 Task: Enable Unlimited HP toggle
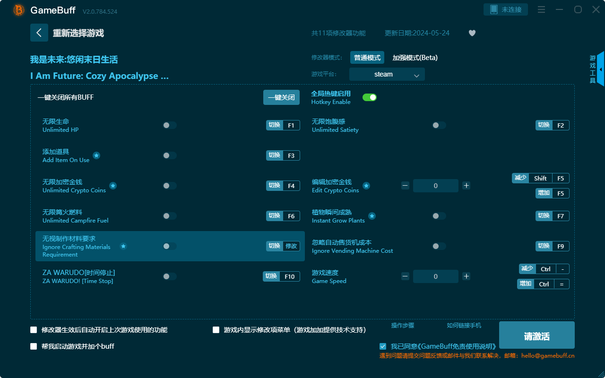(x=170, y=125)
